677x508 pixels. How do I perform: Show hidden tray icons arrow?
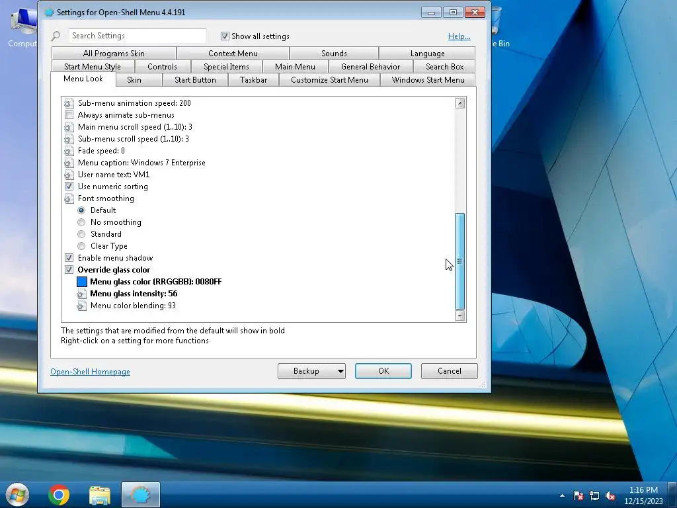[x=562, y=495]
